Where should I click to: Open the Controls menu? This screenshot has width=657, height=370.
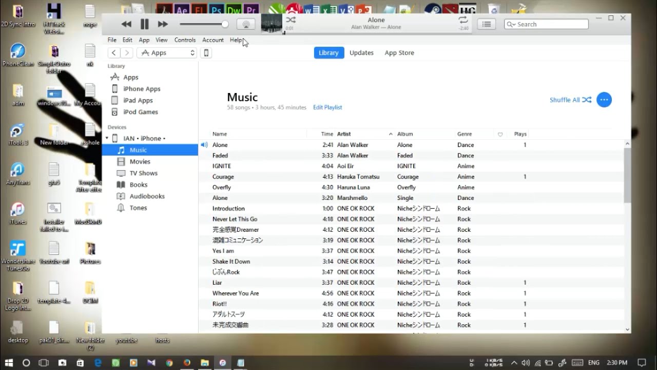(x=185, y=40)
